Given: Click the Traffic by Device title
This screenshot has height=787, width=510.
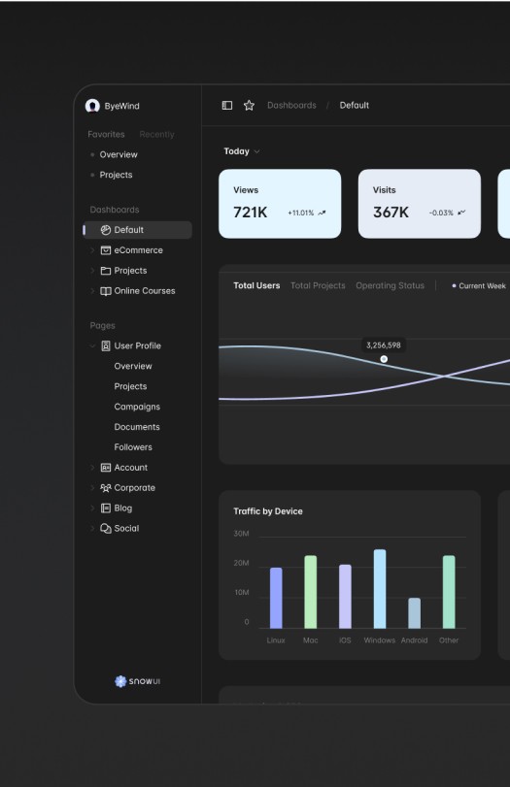Looking at the screenshot, I should (268, 511).
